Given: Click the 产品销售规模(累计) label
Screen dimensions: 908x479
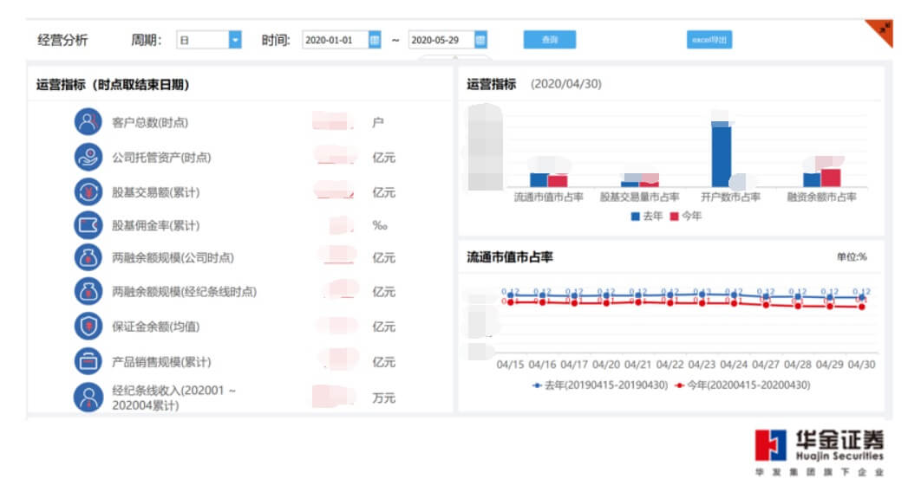Looking at the screenshot, I should pyautogui.click(x=161, y=362).
